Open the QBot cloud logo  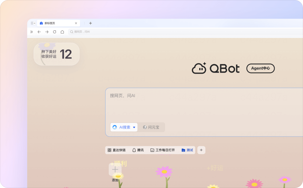[199, 68]
